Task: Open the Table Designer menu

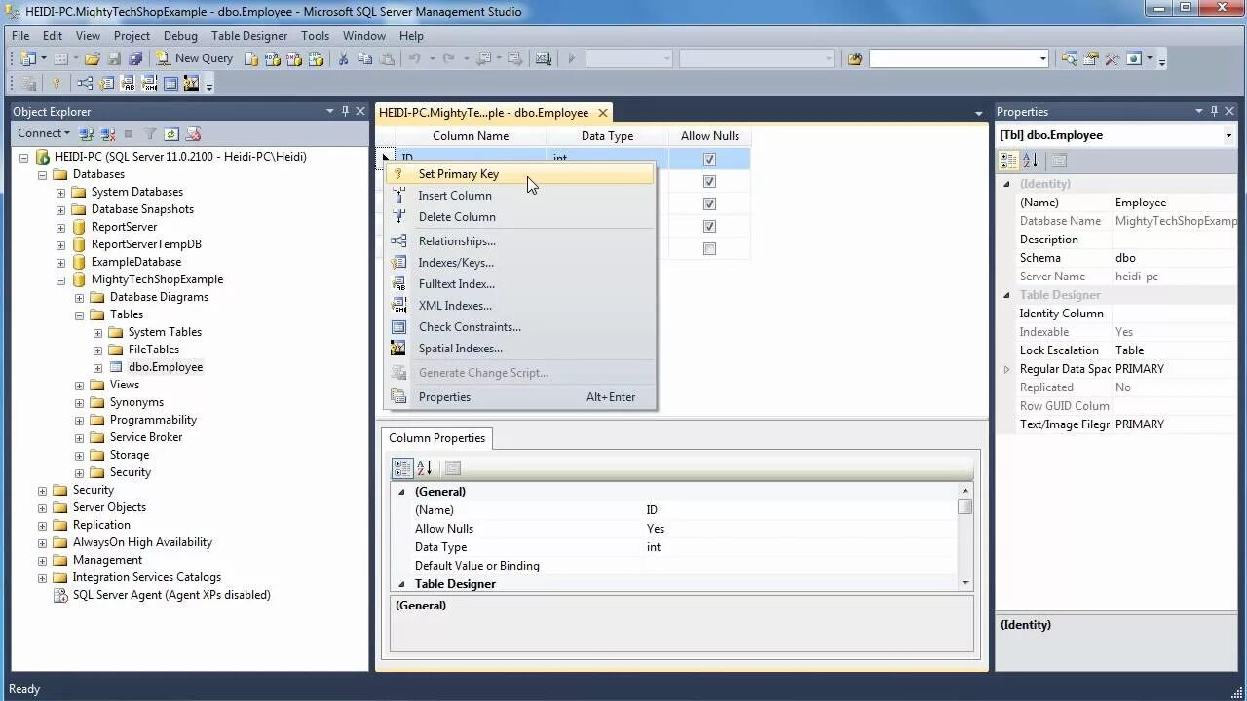Action: point(249,36)
